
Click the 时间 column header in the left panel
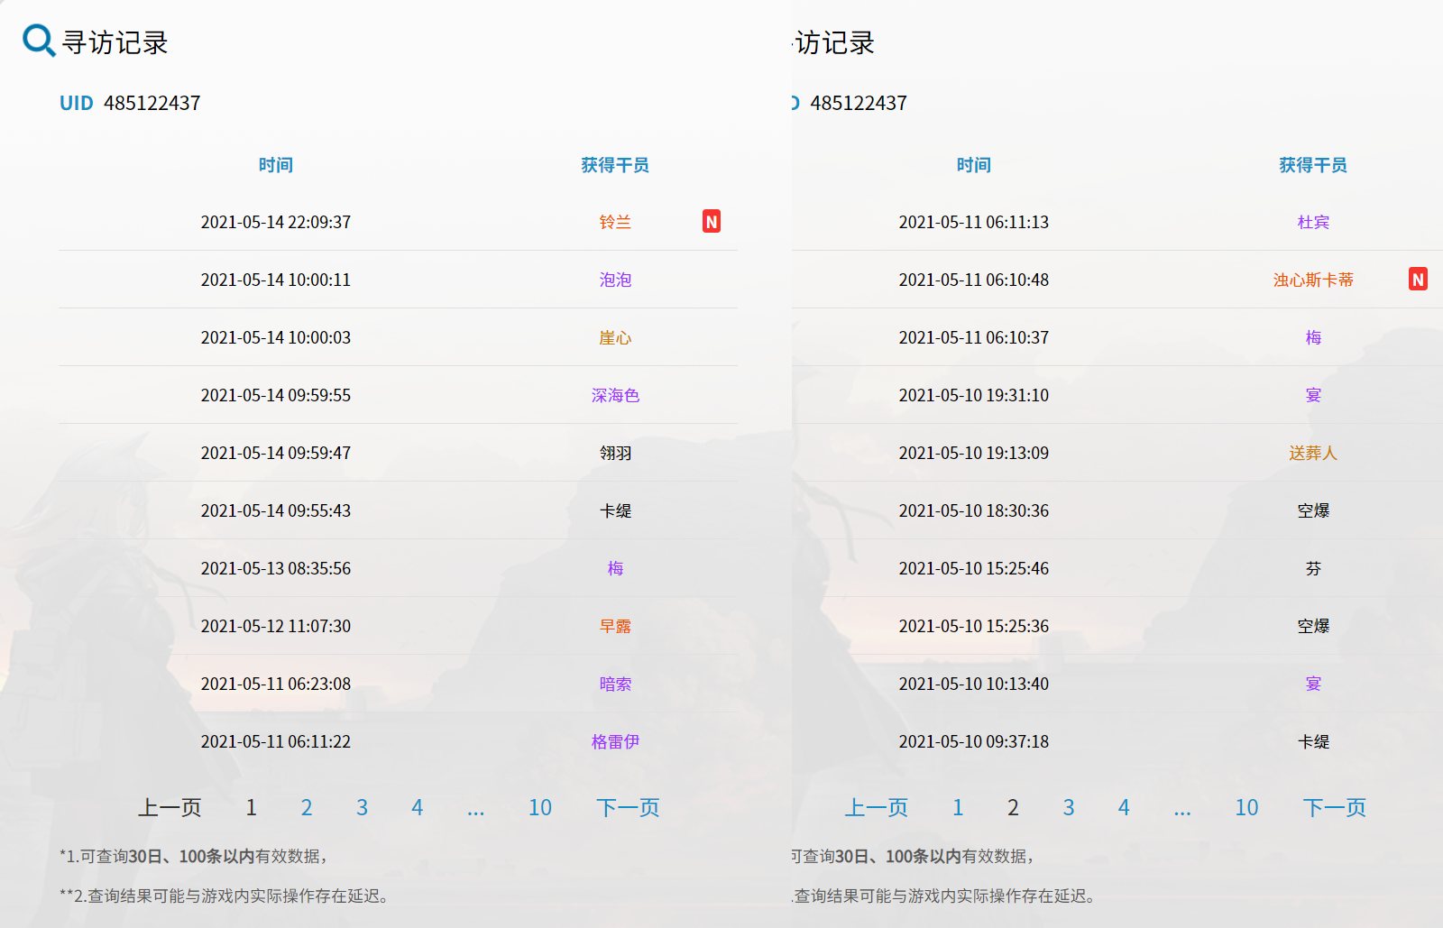click(276, 165)
